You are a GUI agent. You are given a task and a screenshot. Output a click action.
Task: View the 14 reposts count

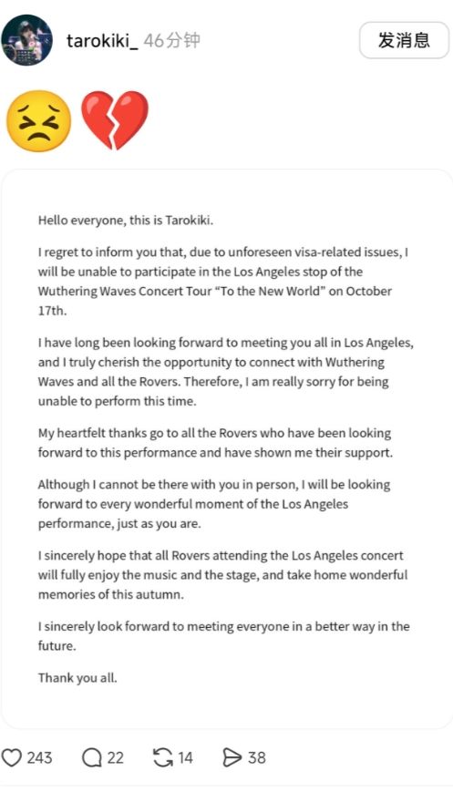coord(185,757)
